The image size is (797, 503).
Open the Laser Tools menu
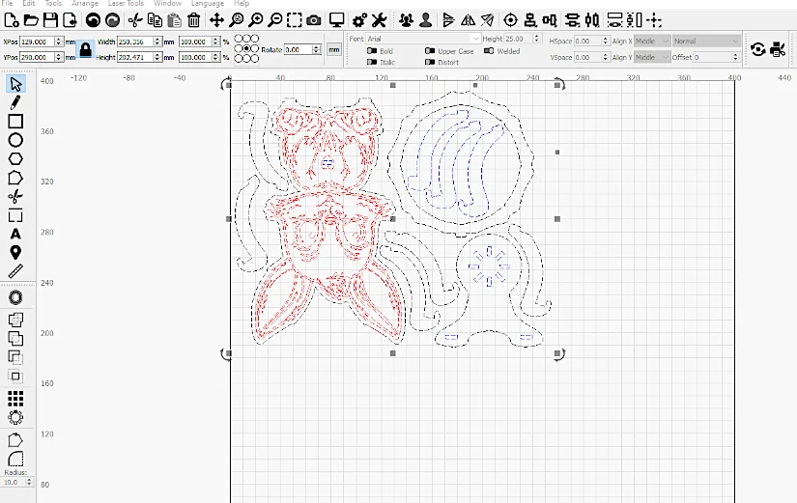coord(126,4)
